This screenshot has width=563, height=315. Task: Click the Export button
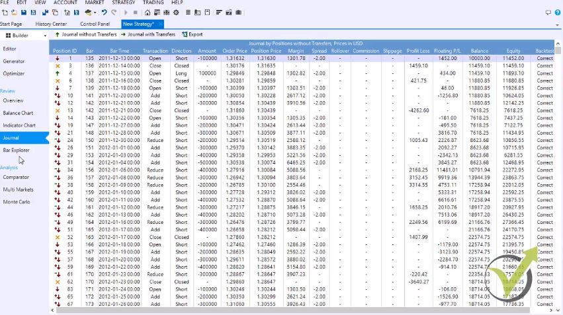coord(193,34)
